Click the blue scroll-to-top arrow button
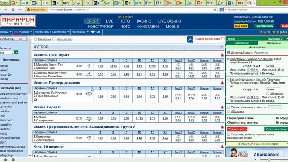Image resolution: width=288 pixels, height=162 pixels. (x=190, y=40)
